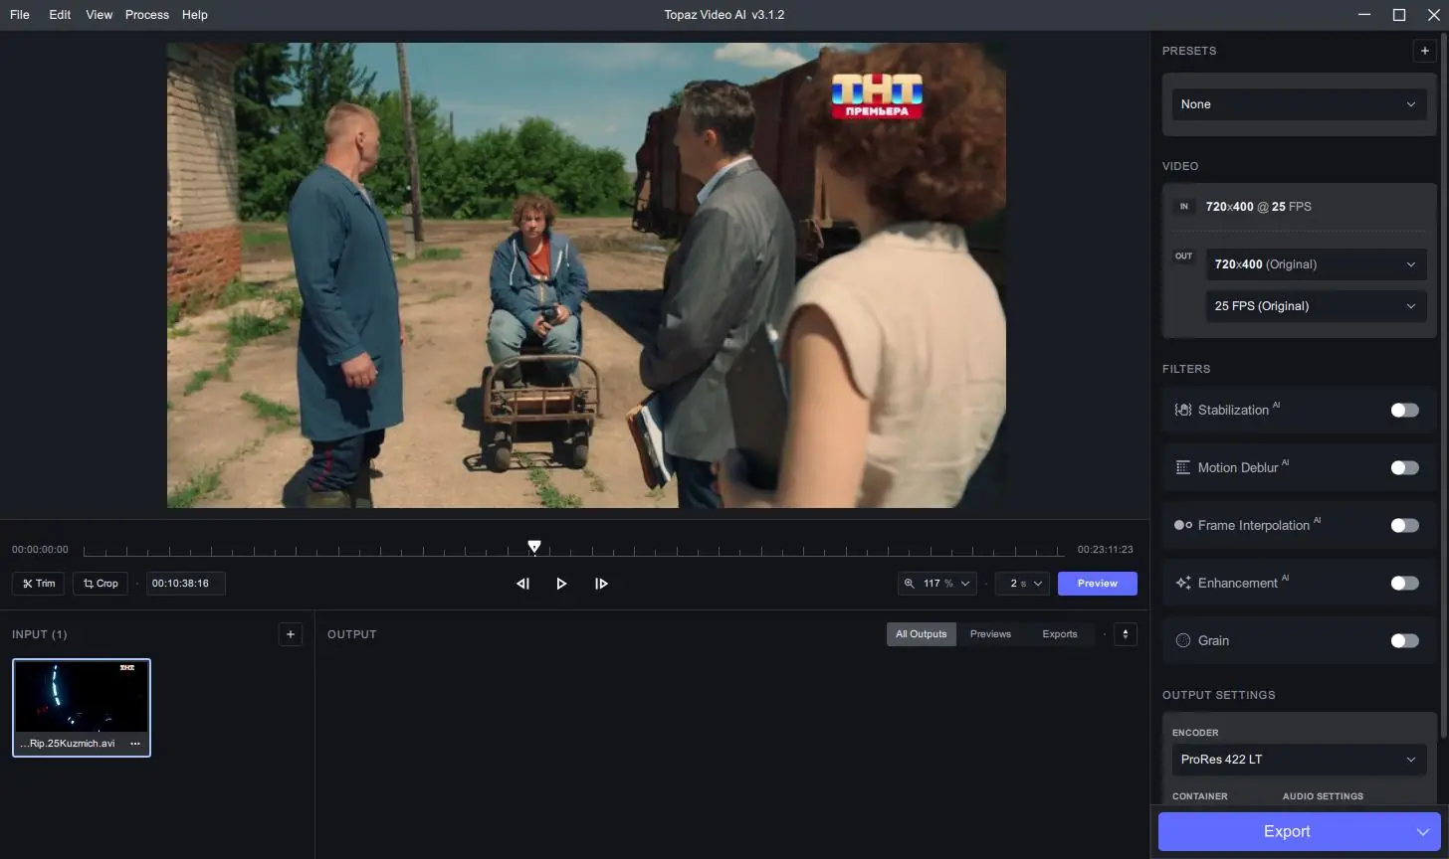
Task: Switch to Previews tab
Action: pos(990,634)
